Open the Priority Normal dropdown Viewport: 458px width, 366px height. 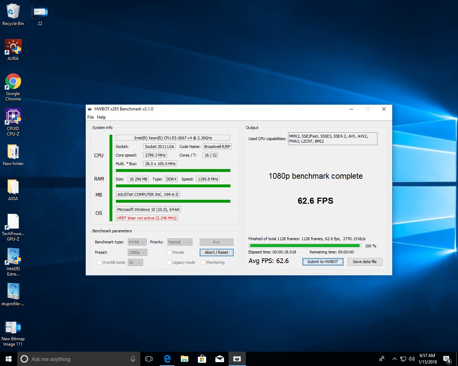coord(180,242)
